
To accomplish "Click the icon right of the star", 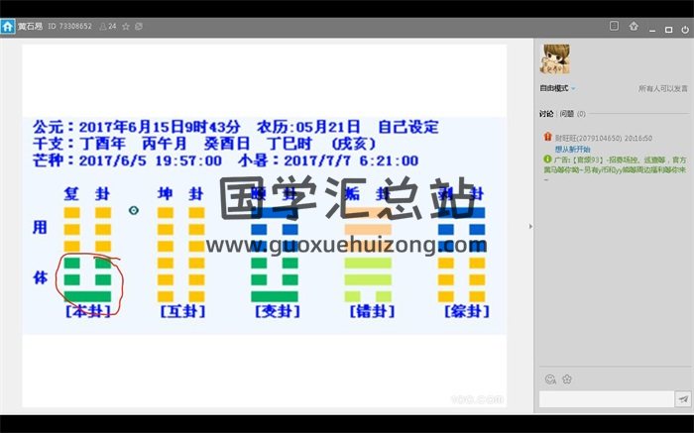I will (x=138, y=26).
